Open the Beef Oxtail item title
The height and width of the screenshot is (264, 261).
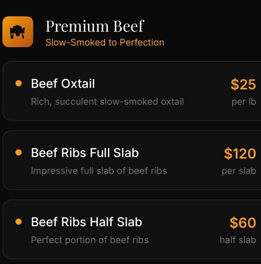(x=63, y=83)
